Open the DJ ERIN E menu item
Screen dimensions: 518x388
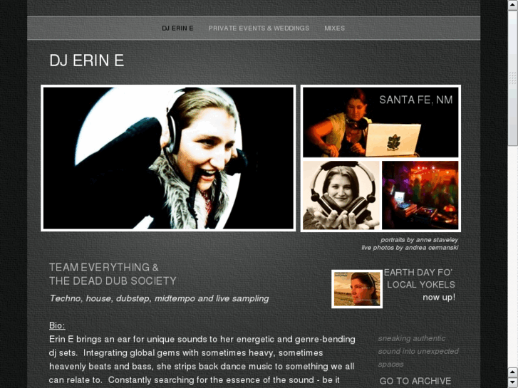(177, 28)
